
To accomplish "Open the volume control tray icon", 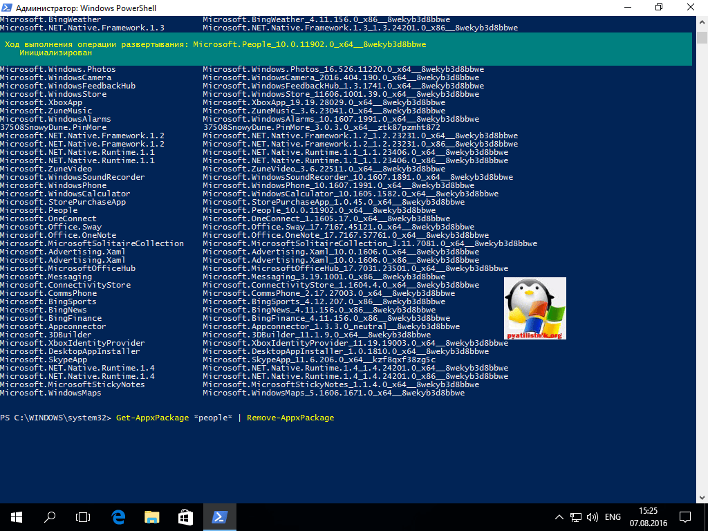I will tap(593, 516).
